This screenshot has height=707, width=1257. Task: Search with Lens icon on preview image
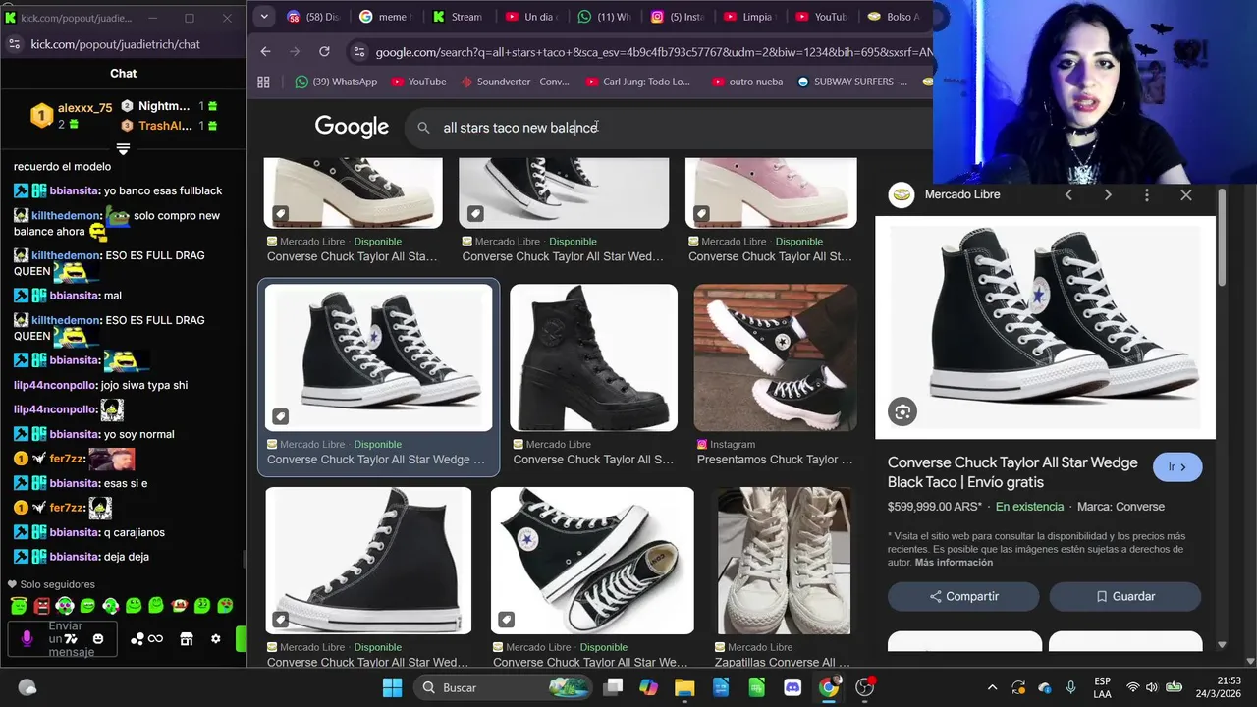click(x=902, y=411)
